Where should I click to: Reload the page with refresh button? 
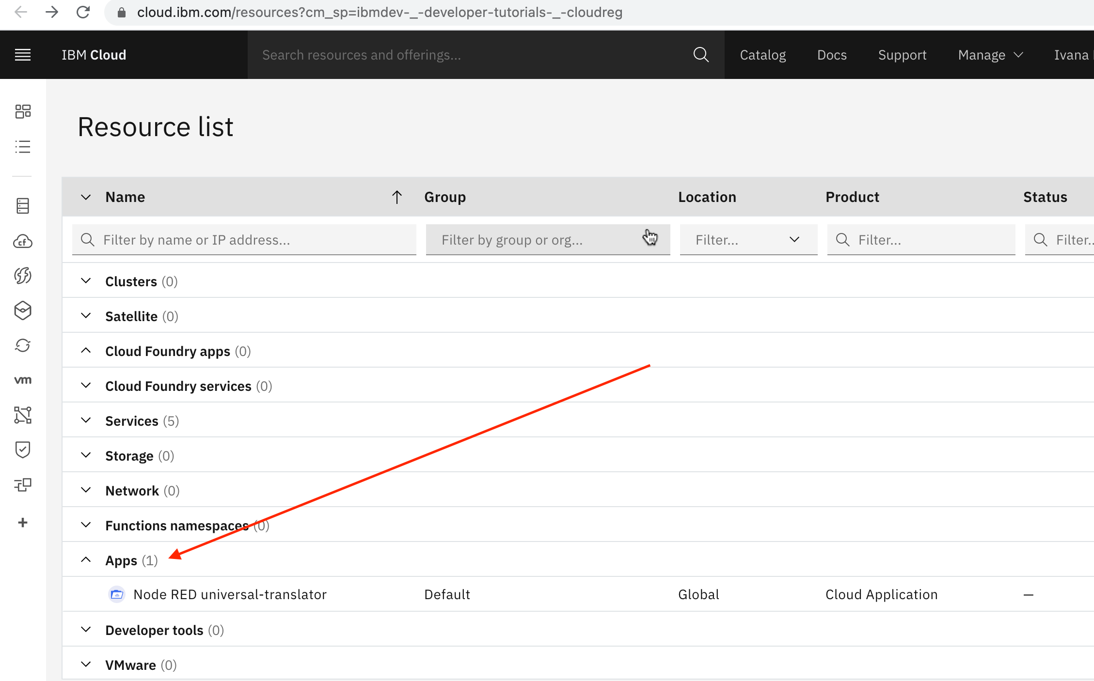(x=83, y=12)
